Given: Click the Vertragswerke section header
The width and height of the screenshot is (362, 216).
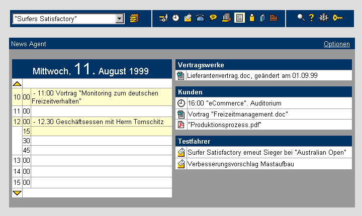Looking at the screenshot, I should pos(263,65).
